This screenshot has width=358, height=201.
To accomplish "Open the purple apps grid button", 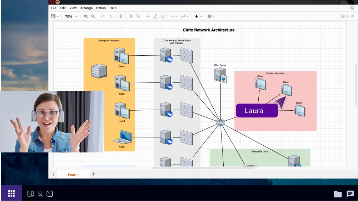I will tap(11, 194).
